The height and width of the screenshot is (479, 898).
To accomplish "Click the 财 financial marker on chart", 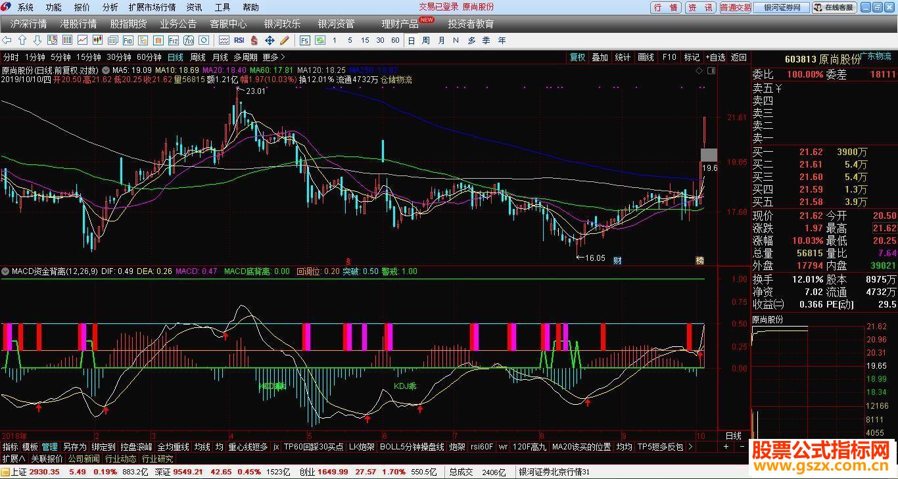I will point(617,260).
